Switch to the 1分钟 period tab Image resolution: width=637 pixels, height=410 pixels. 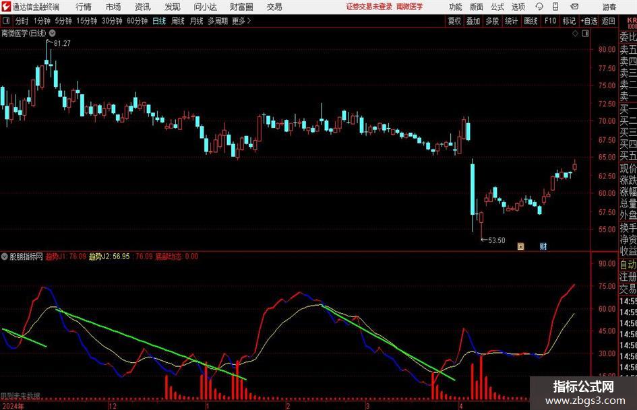[x=42, y=21]
